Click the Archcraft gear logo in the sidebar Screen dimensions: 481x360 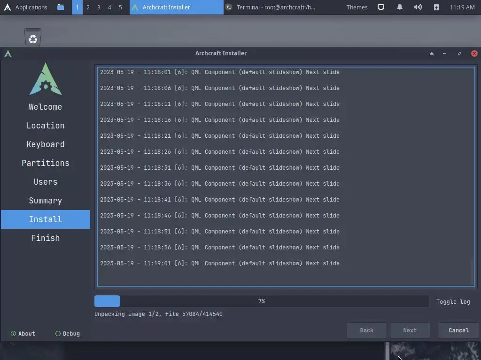click(46, 79)
